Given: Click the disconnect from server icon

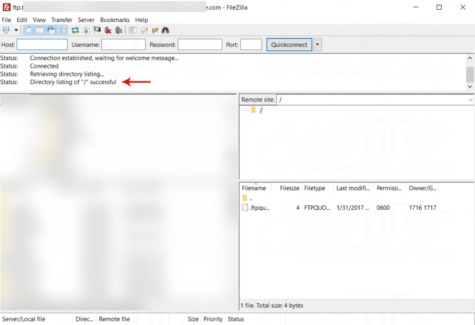Looking at the screenshot, I should click(x=108, y=30).
